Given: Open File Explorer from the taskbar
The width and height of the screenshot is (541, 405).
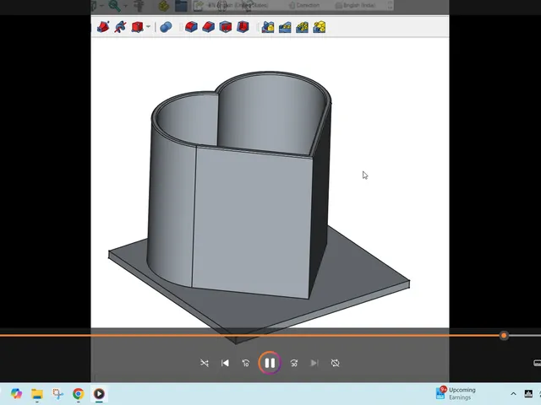Looking at the screenshot, I should point(37,394).
